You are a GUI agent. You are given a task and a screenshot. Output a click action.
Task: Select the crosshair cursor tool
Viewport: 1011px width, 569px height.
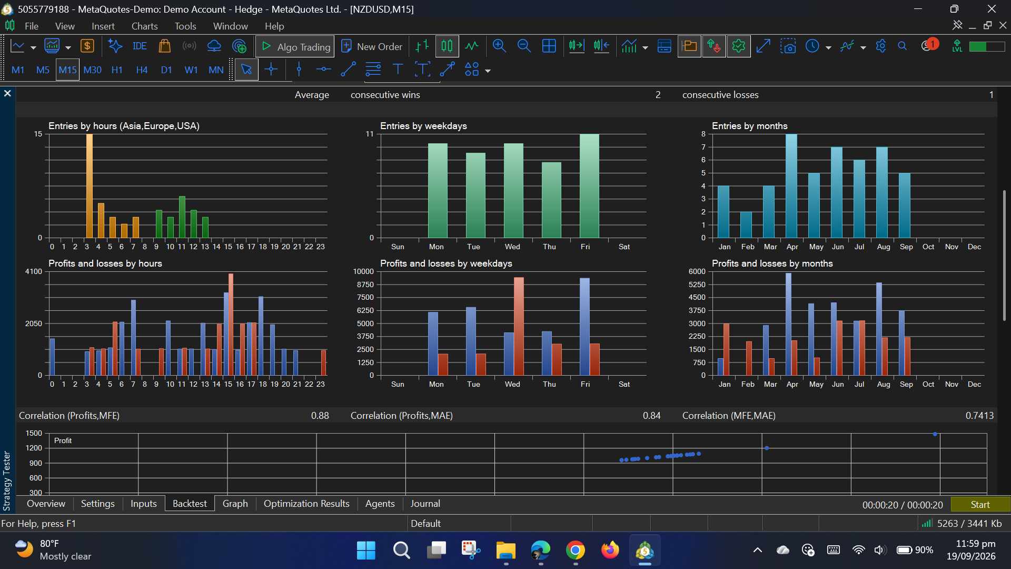click(271, 70)
